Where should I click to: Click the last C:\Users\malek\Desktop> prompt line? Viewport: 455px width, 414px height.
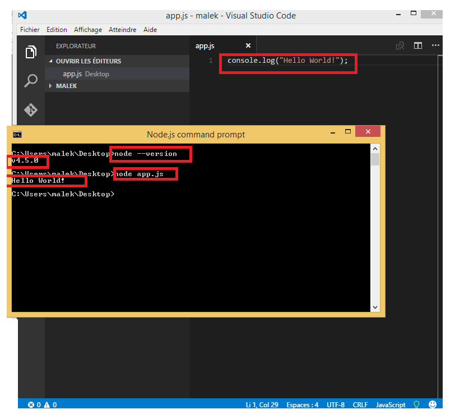pos(63,194)
